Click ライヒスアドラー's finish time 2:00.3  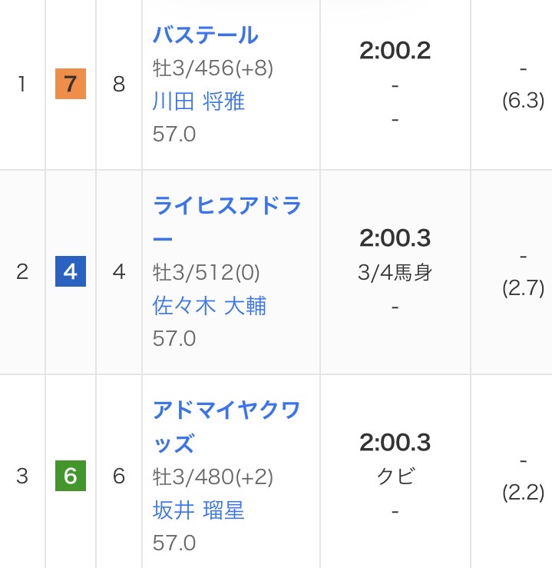395,238
